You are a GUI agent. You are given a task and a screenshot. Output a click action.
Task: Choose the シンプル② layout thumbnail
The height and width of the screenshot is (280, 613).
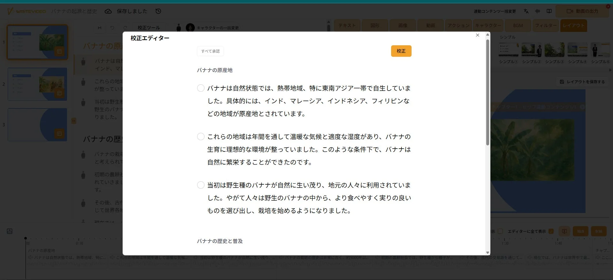532,49
